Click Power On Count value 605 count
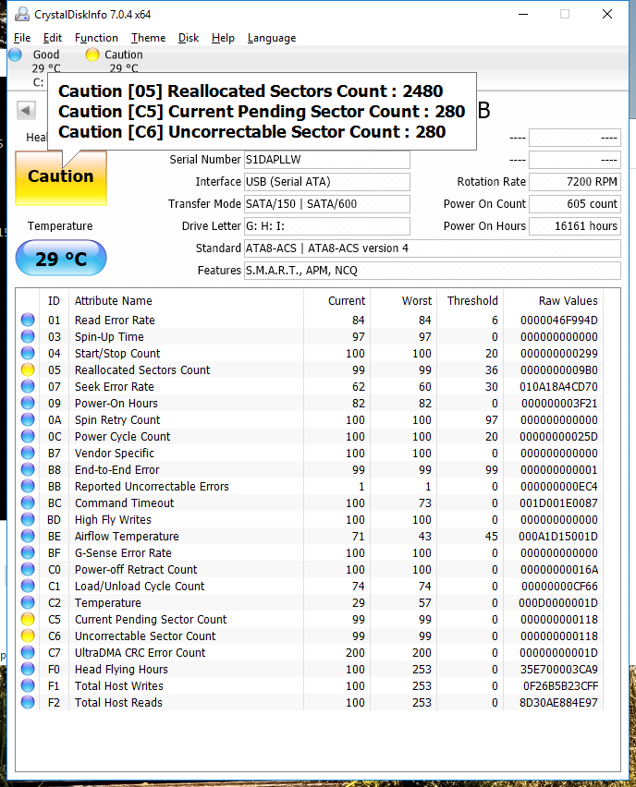Viewport: 636px width, 787px height. point(575,204)
